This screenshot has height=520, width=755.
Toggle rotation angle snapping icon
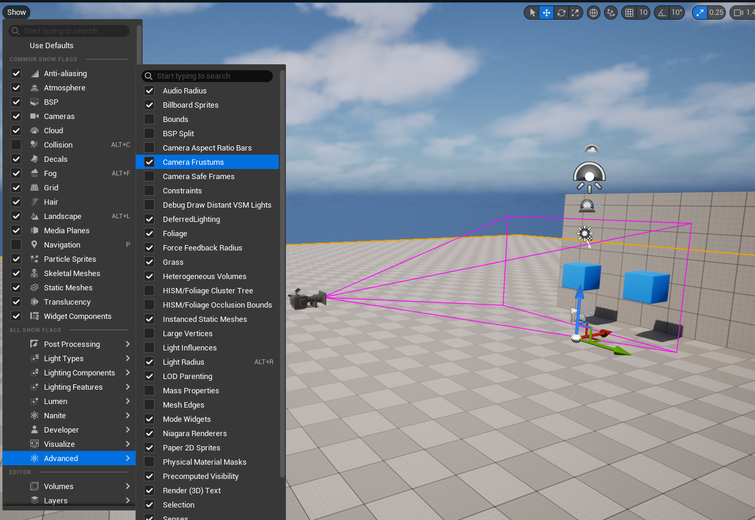coord(661,12)
